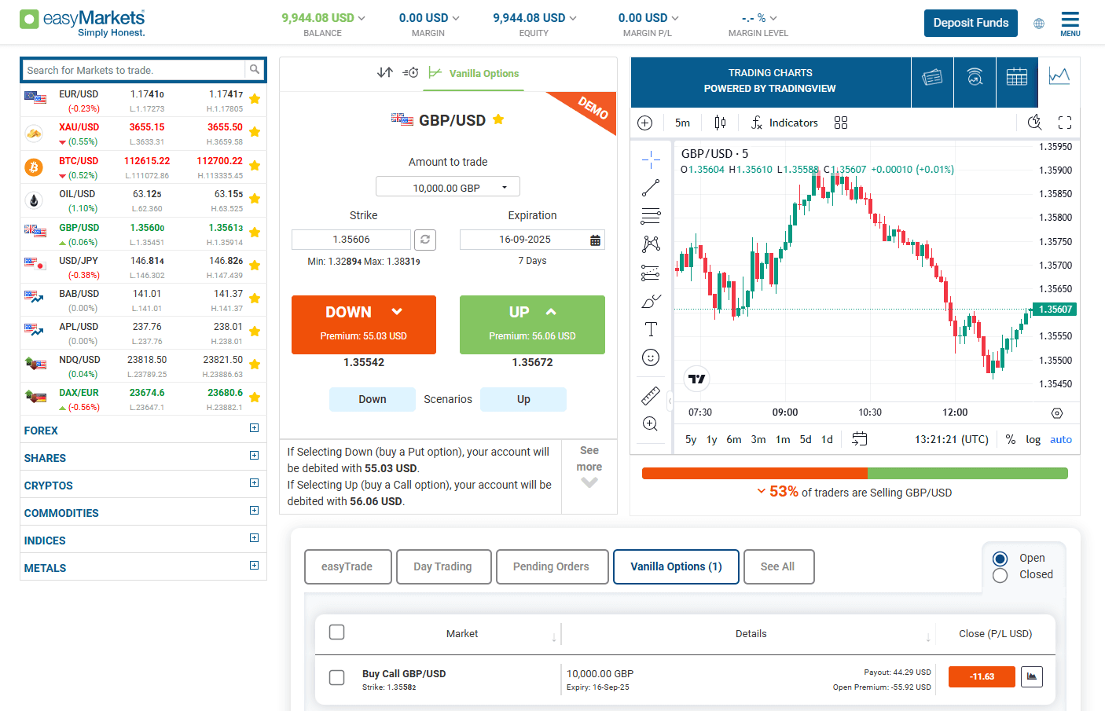1105x711 pixels.
Task: Expand the INDICES category
Action: [x=254, y=538]
